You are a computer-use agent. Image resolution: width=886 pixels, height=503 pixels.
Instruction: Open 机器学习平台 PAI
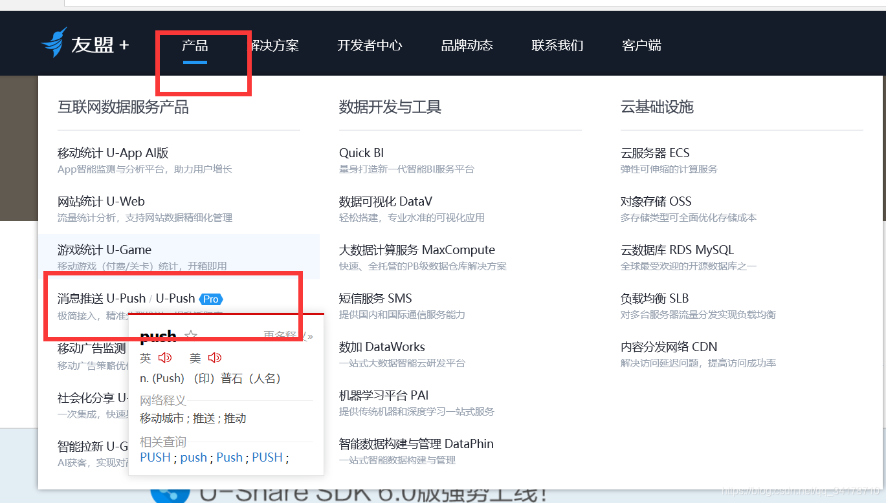tap(384, 396)
